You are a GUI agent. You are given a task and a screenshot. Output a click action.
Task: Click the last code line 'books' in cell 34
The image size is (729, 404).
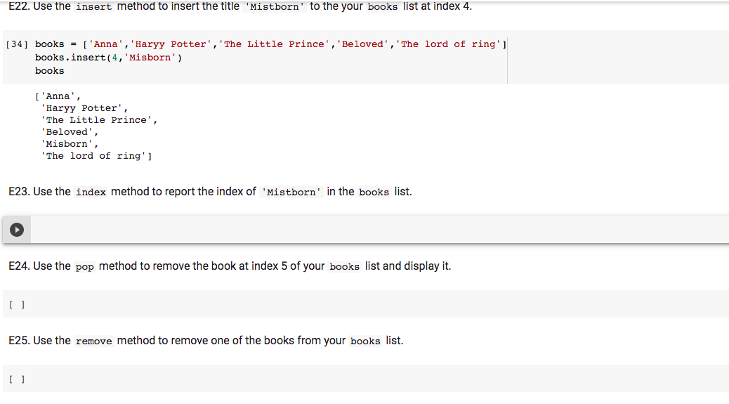coord(49,71)
